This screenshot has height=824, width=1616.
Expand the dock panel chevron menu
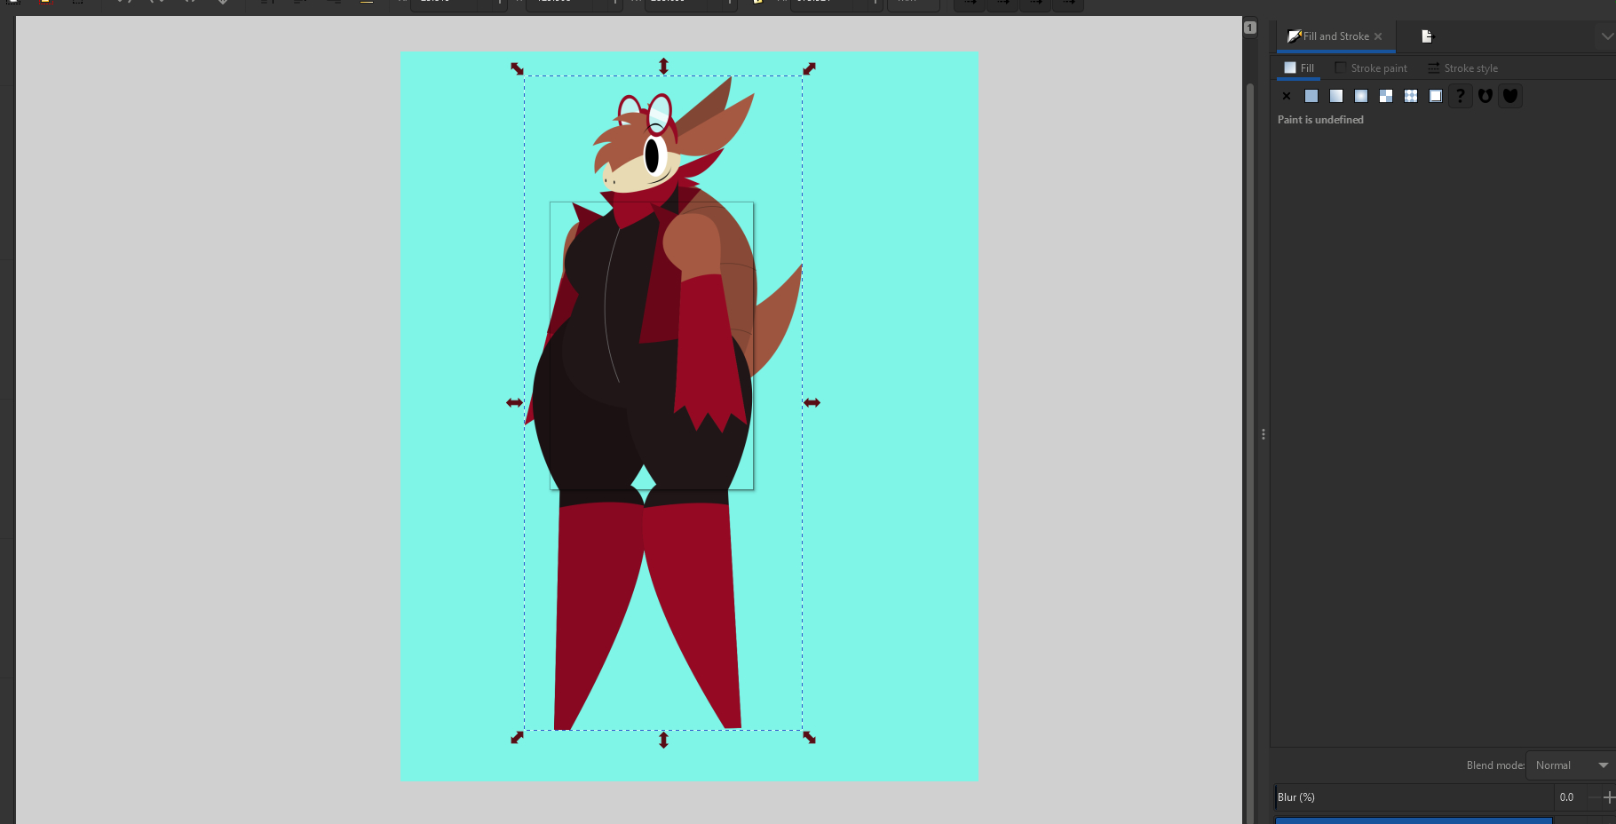coord(1606,36)
